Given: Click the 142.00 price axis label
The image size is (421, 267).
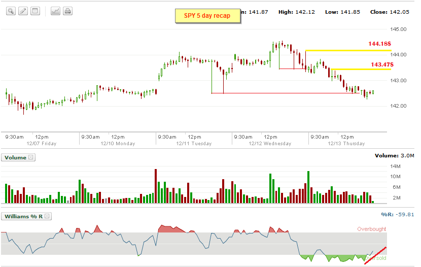Looking at the screenshot, I should click(398, 106).
